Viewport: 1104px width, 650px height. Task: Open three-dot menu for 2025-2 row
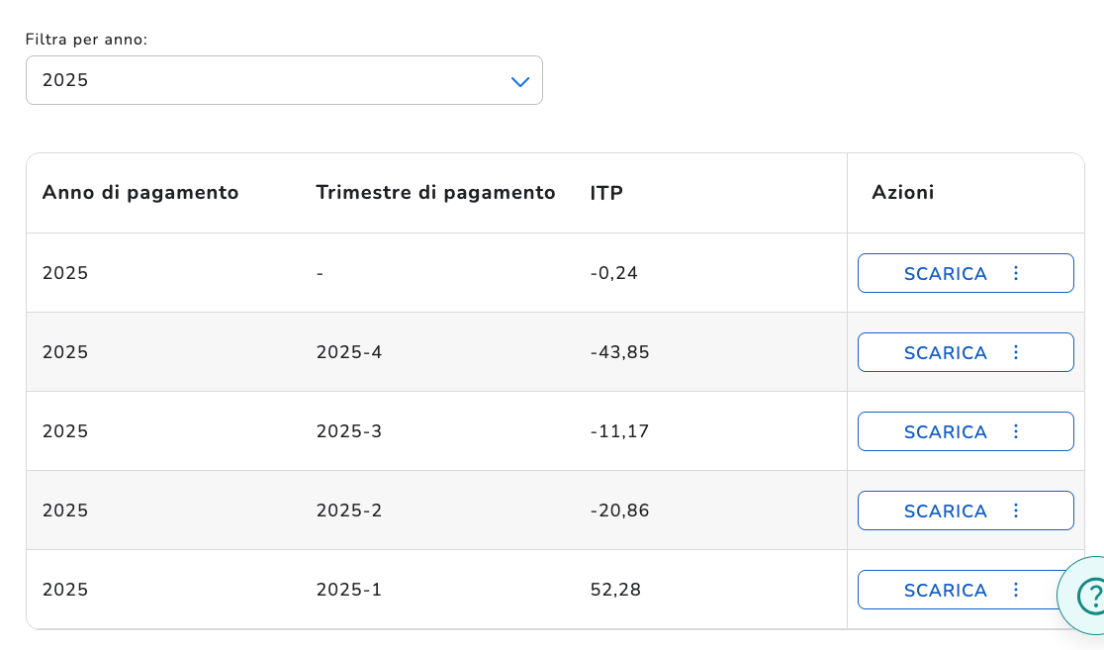[x=1015, y=511]
